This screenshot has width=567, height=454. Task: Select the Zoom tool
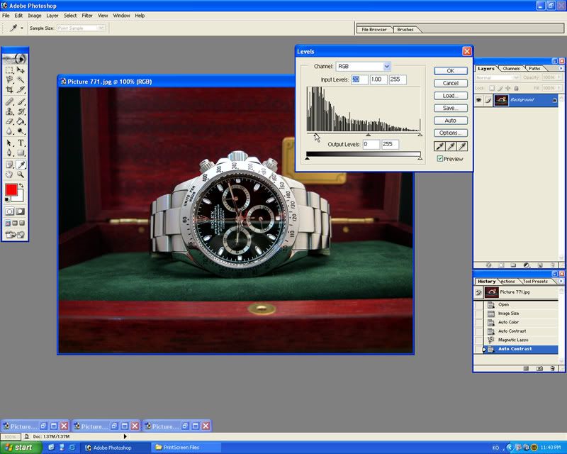[21, 175]
